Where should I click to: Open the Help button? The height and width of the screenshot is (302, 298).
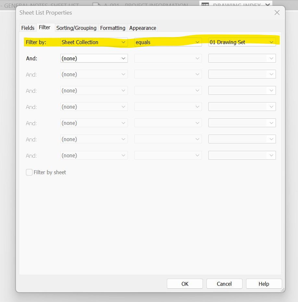click(264, 284)
